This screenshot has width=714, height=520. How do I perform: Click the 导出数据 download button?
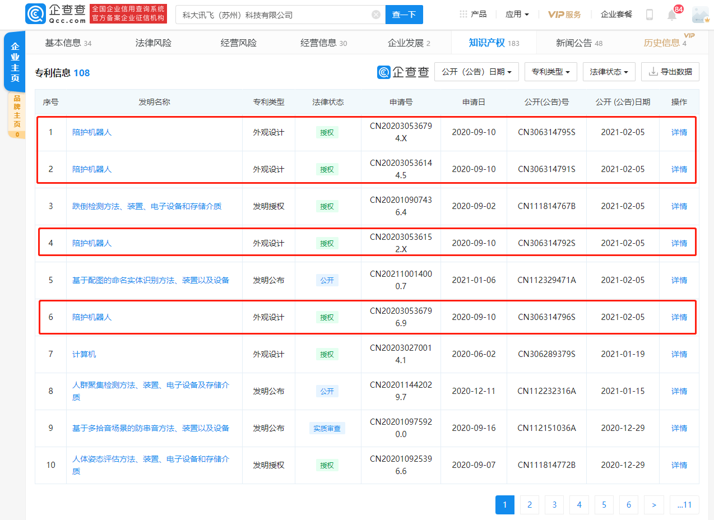670,72
